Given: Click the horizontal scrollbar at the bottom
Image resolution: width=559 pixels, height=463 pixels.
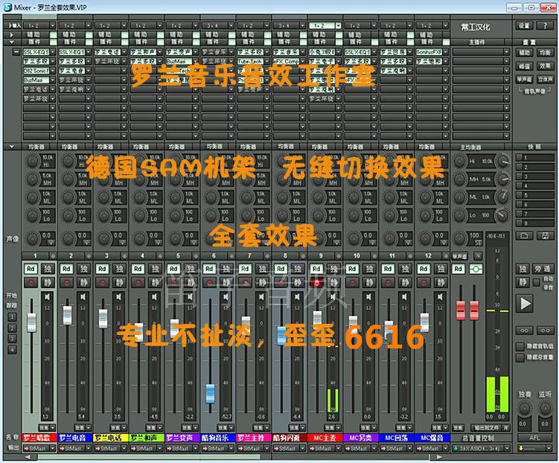Looking at the screenshot, I should (x=149, y=457).
